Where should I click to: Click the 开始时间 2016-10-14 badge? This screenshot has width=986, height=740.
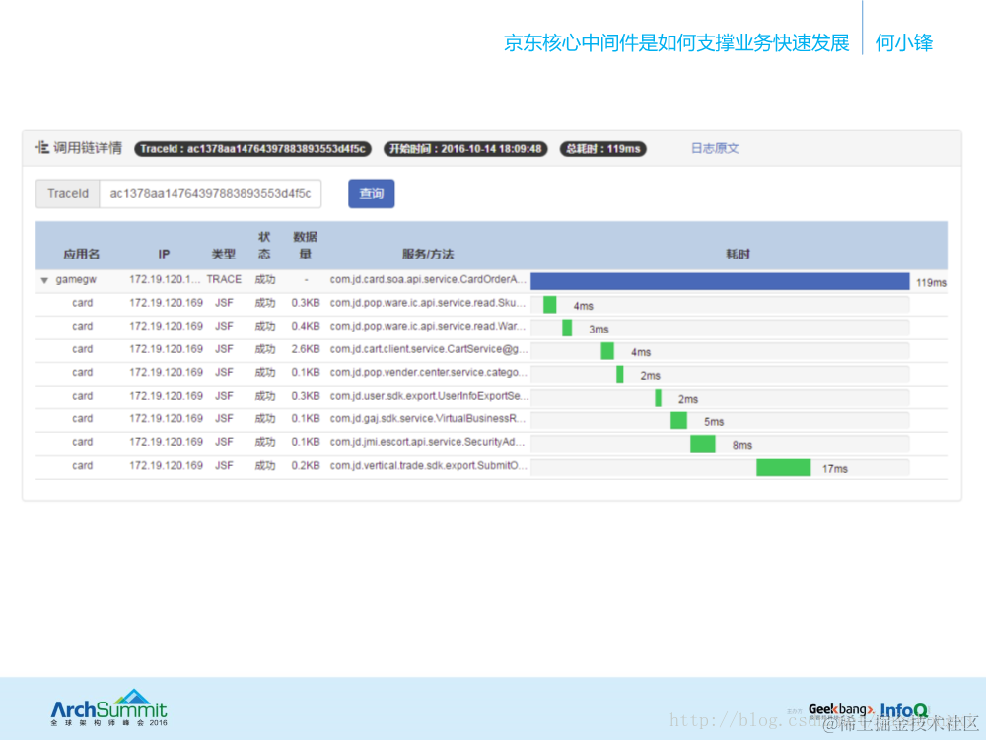click(465, 149)
